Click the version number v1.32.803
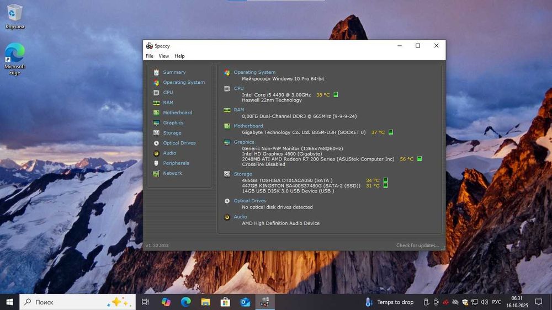 (157, 245)
